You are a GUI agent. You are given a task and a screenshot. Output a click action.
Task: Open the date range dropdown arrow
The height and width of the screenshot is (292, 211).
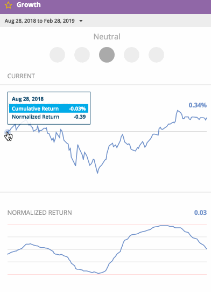click(x=81, y=21)
